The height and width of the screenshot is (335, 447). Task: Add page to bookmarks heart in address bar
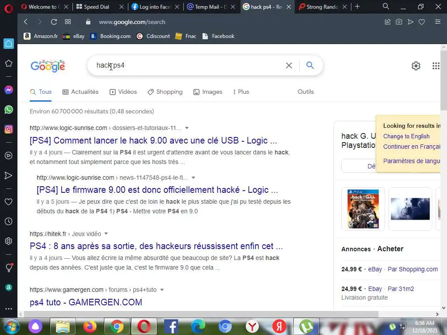coord(422,22)
